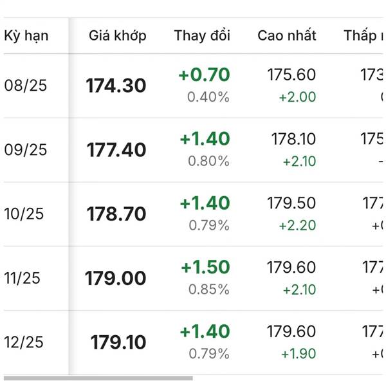Select the Cao nhất column header
Viewport: 386px width, 386px height.
pyautogui.click(x=287, y=35)
